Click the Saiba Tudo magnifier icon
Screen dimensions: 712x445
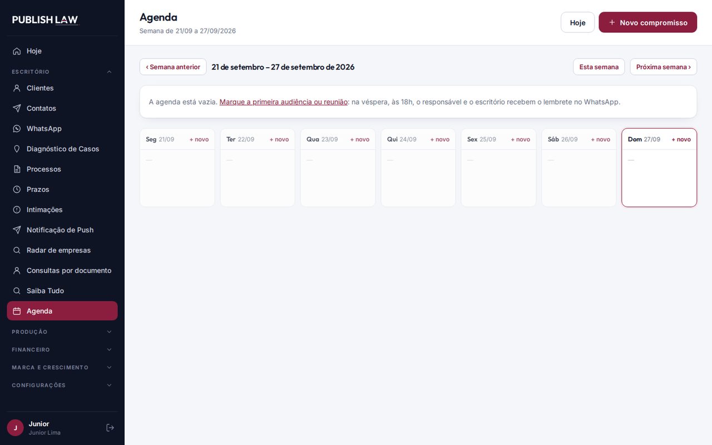17,291
